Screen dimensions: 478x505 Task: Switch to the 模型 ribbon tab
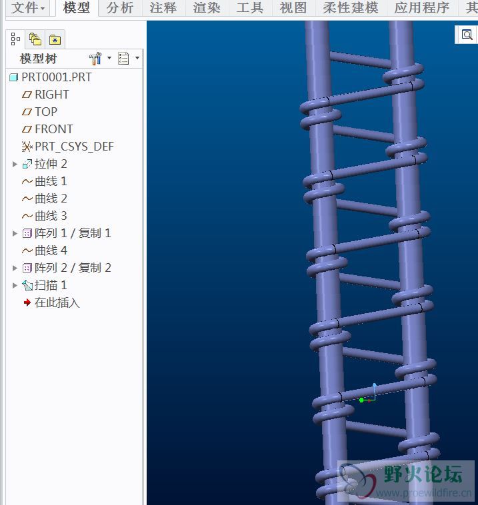pyautogui.click(x=77, y=8)
